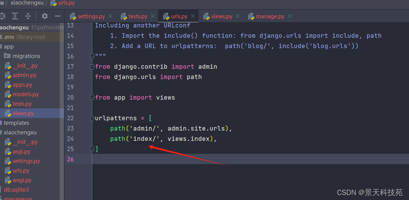Close the settings.py tab
Image resolution: width=409 pixels, height=200 pixels.
[x=110, y=16]
